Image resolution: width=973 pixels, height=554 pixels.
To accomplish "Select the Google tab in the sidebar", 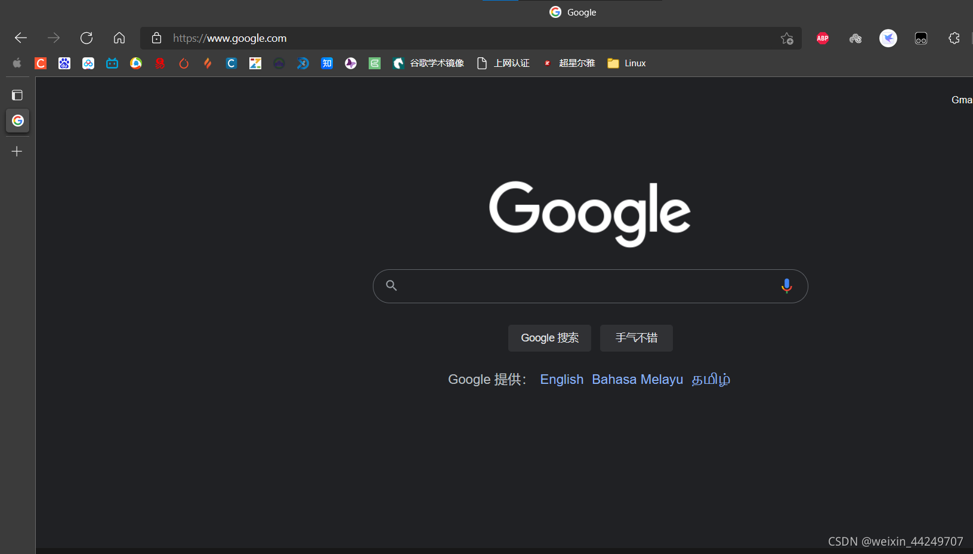I will (x=18, y=121).
